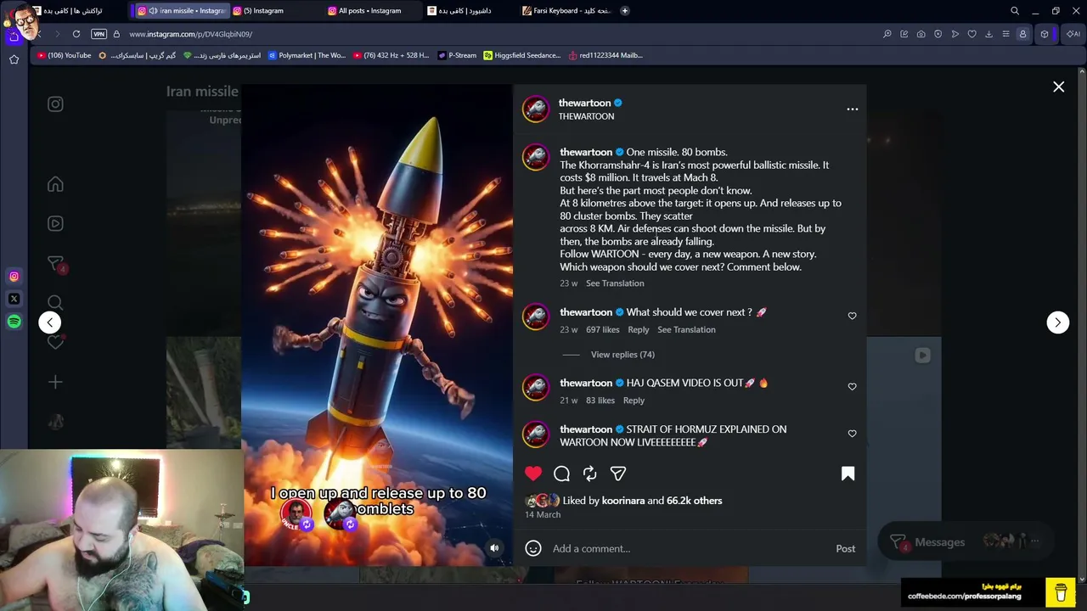Viewport: 1087px width, 611px height.
Task: Open '697 likes' list on the comment
Action: coord(602,329)
